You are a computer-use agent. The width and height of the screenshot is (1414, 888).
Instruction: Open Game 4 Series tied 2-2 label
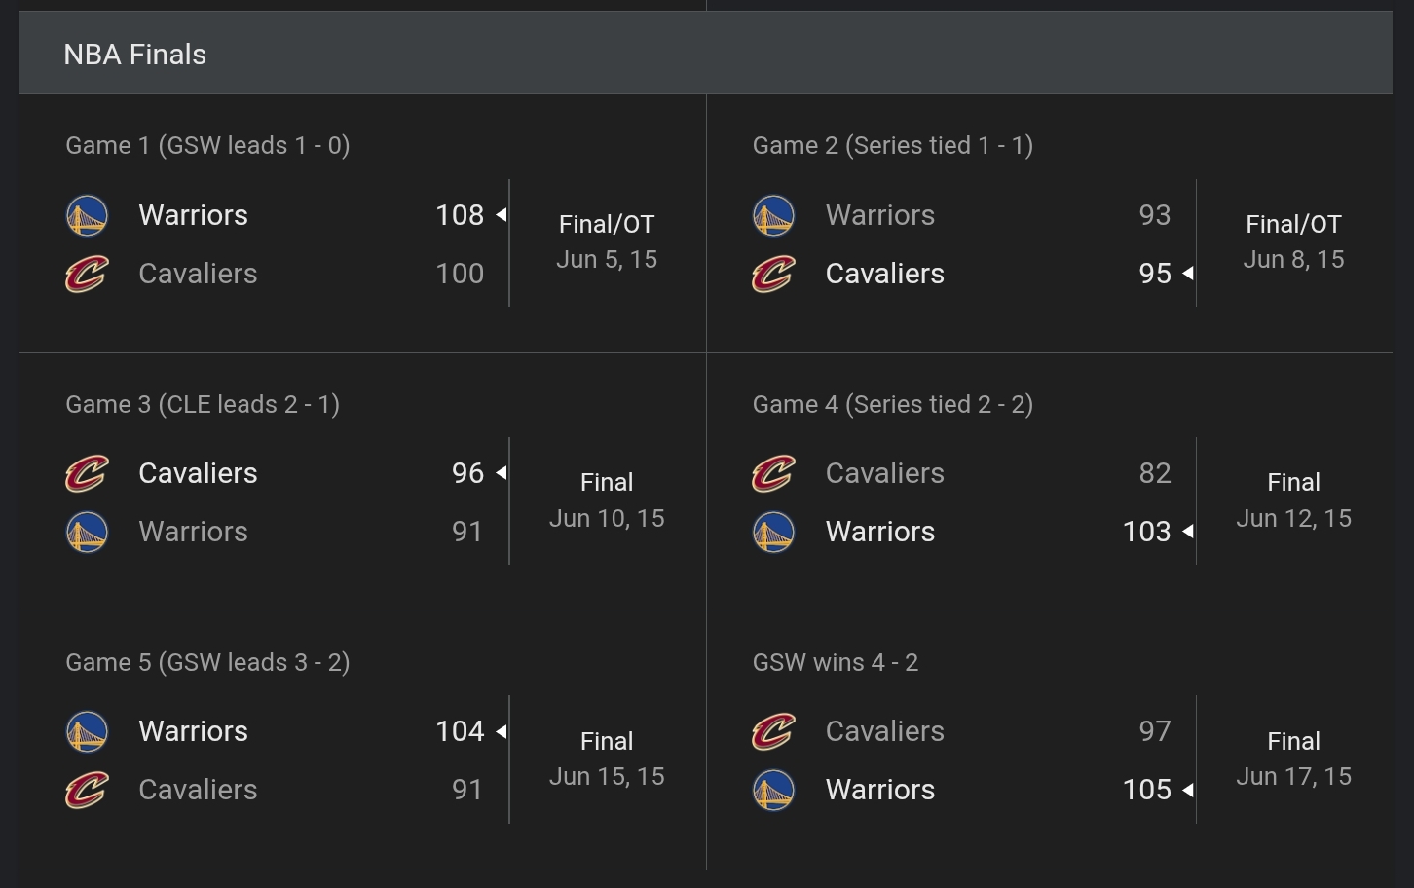point(892,404)
